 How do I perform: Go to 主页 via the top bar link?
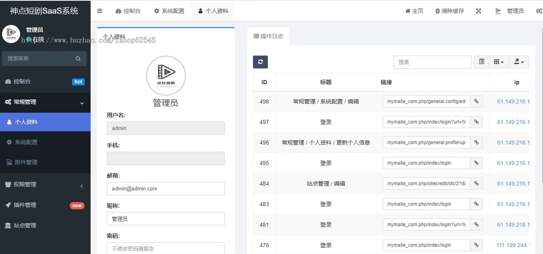[x=414, y=11]
